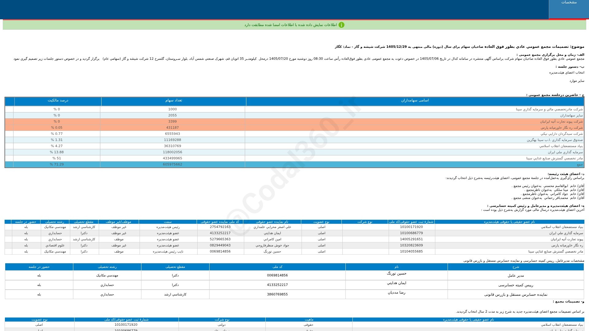Click the 51 % ownership cell
The width and height of the screenshot is (589, 331).
tap(57, 158)
